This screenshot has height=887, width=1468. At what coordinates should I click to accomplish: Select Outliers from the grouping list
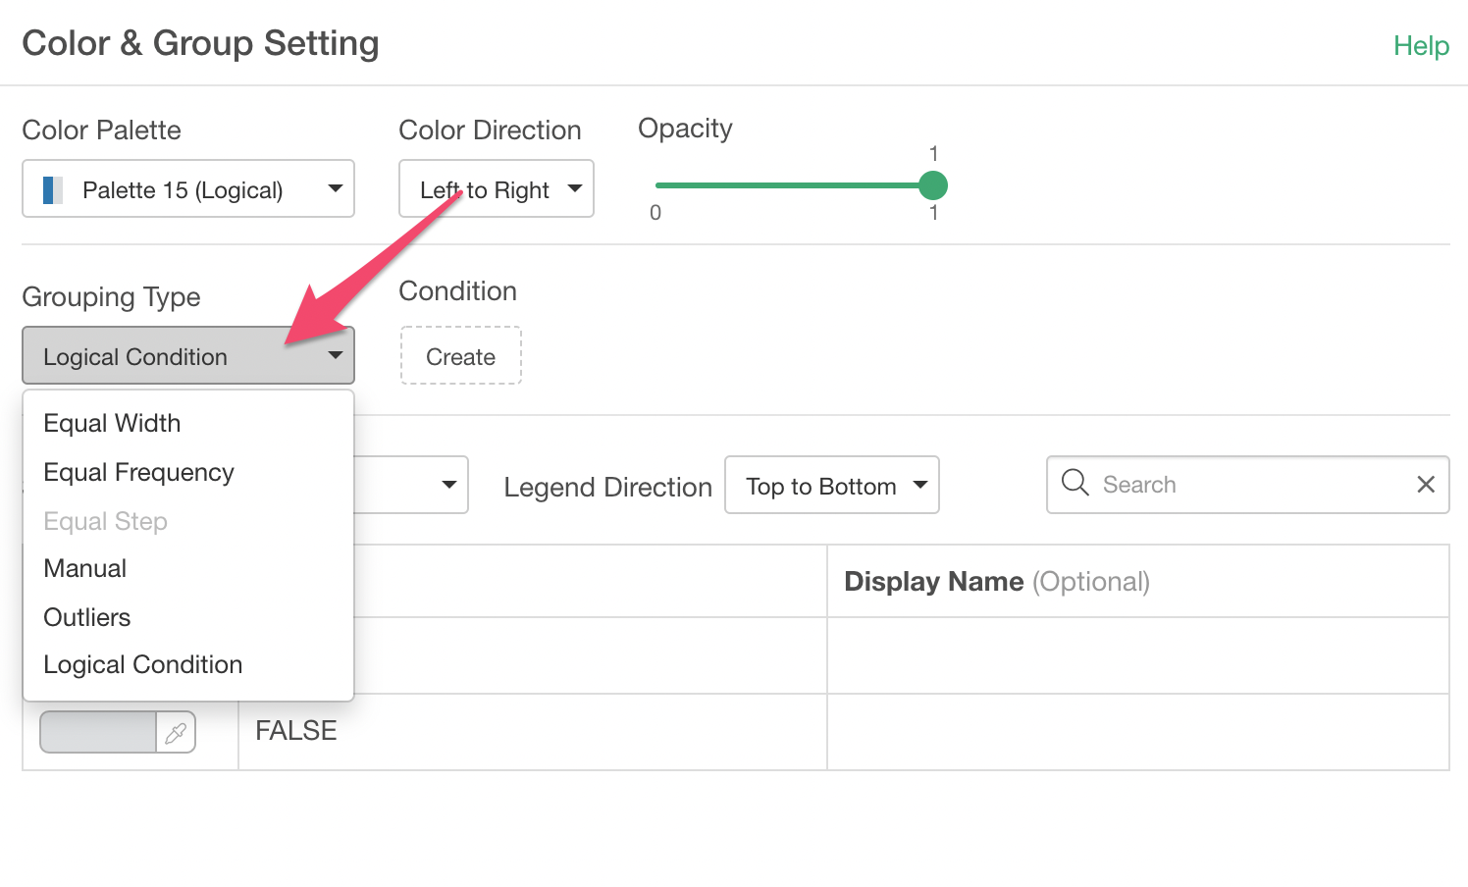86,617
